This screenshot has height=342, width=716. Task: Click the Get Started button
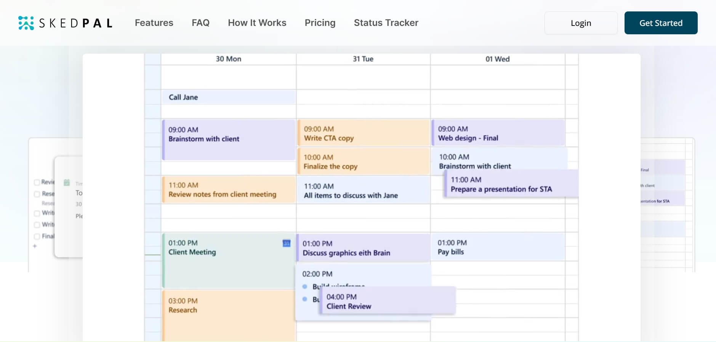[661, 23]
